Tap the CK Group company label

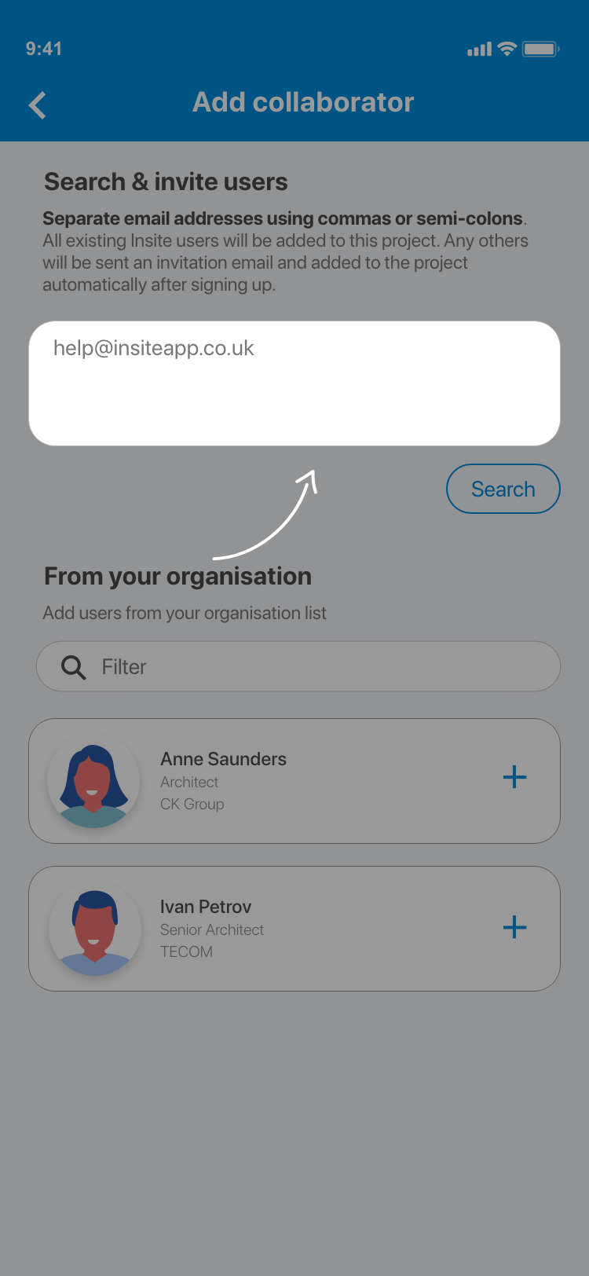click(x=192, y=804)
